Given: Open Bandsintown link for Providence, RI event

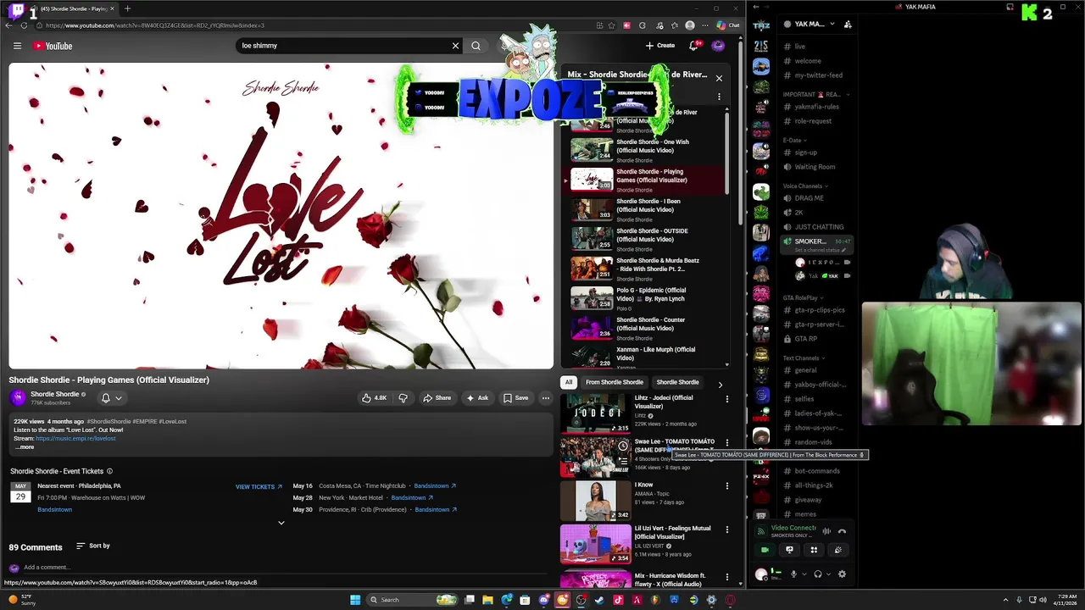Looking at the screenshot, I should tap(436, 510).
